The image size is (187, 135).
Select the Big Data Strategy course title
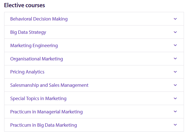coord(28,32)
